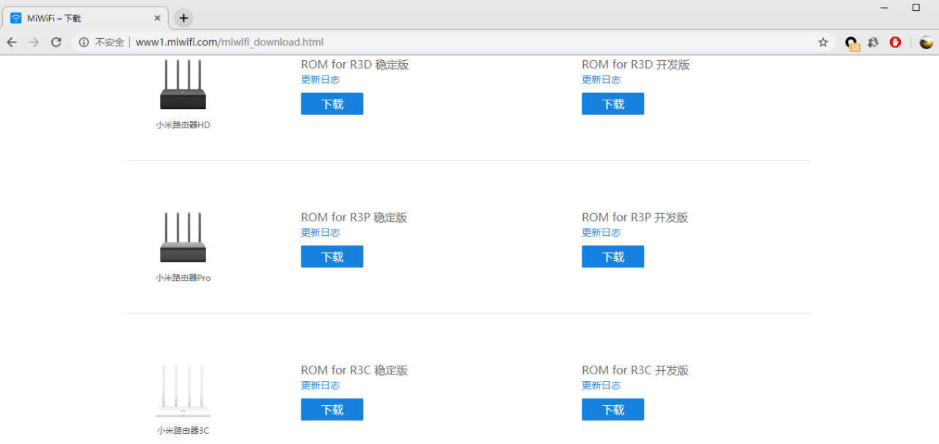The width and height of the screenshot is (939, 444).
Task: Minimize the browser window
Action: (885, 8)
